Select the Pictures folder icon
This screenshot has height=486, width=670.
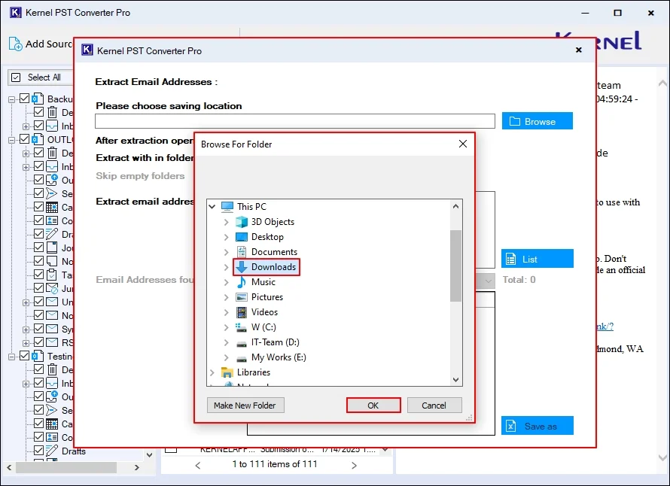click(x=241, y=297)
